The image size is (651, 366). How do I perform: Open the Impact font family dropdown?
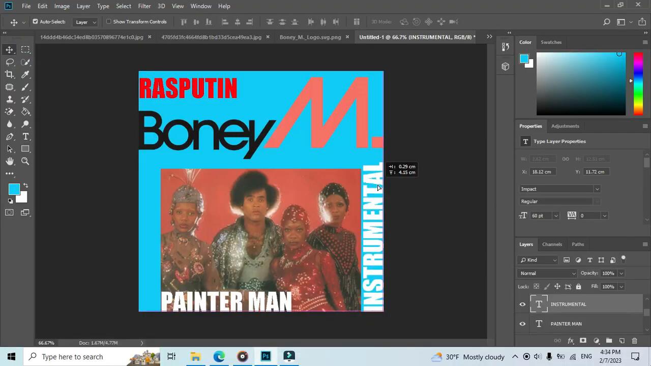(x=597, y=189)
